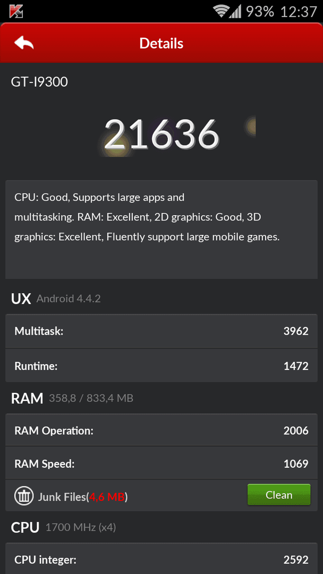Tap the 12:37 clock
Viewport: 323px width, 574px height.
(299, 11)
